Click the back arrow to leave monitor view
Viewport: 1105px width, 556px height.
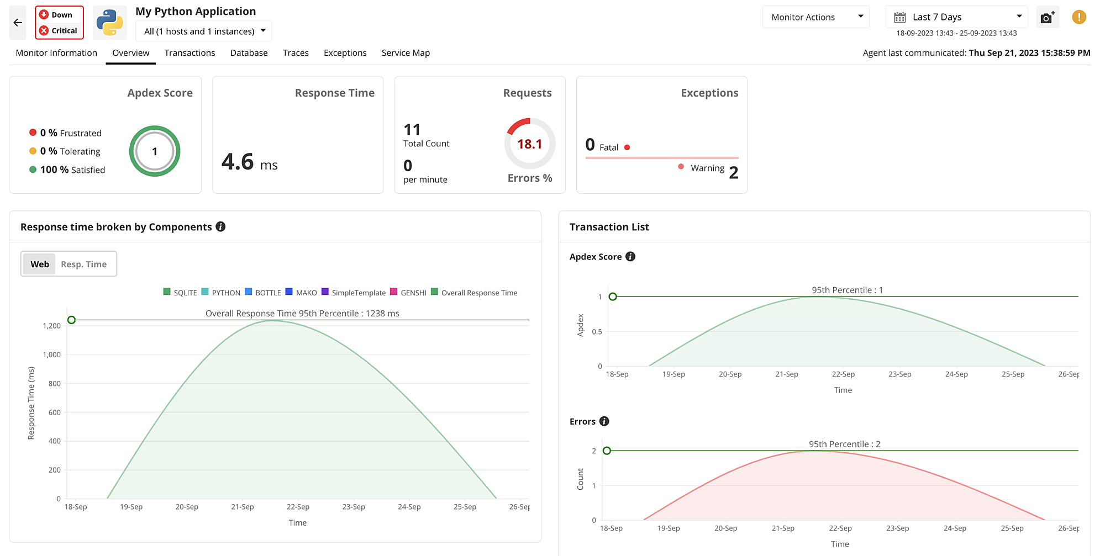pyautogui.click(x=18, y=23)
